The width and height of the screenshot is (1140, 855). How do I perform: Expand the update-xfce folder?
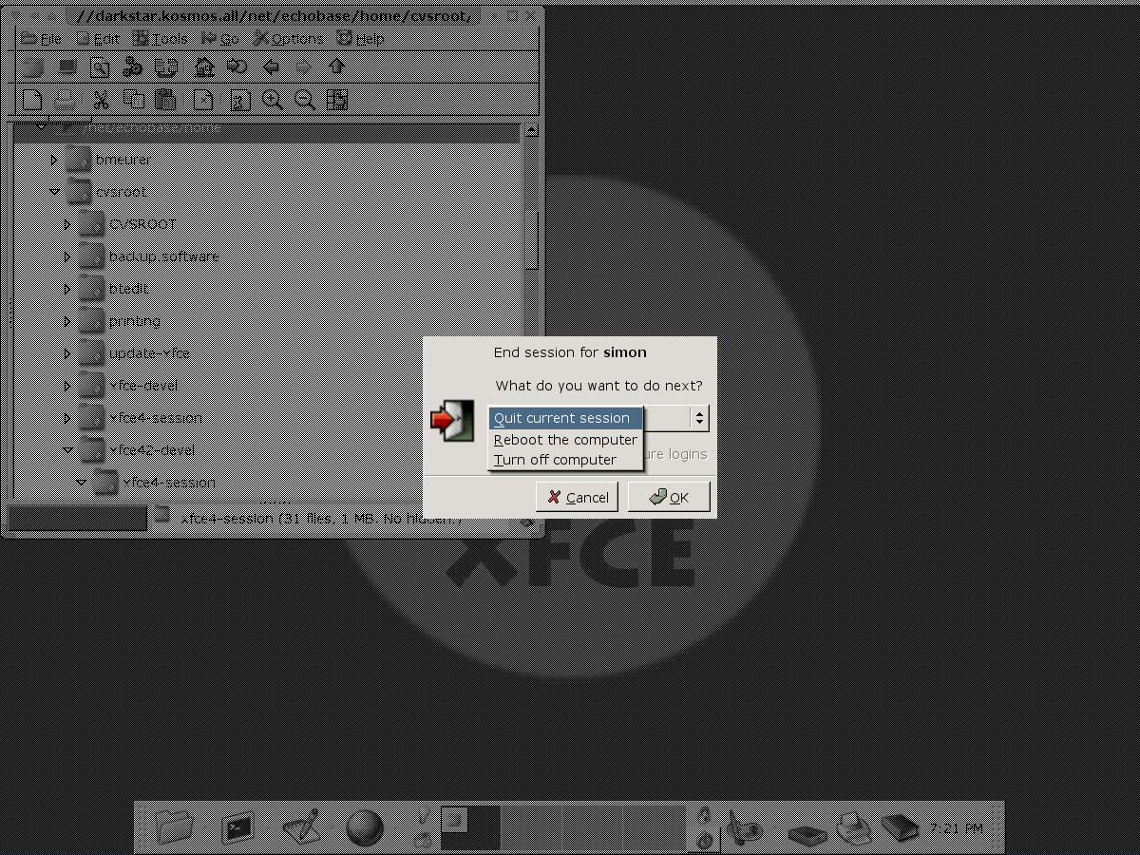click(x=67, y=354)
